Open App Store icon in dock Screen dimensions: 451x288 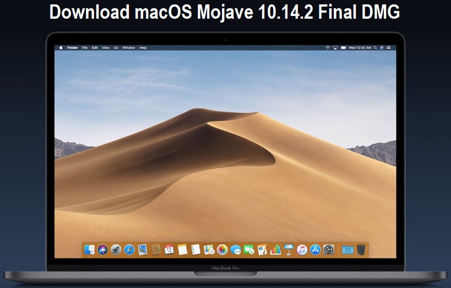(x=315, y=250)
